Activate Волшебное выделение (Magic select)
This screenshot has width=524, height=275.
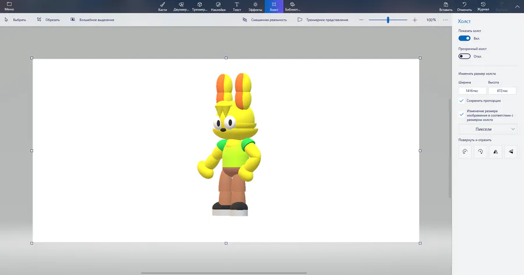[x=92, y=20]
